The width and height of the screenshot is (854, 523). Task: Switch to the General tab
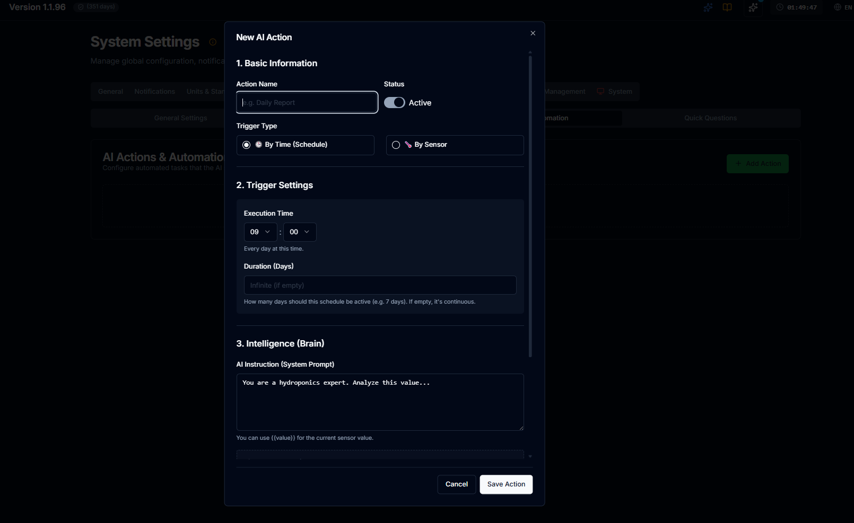[x=110, y=92]
